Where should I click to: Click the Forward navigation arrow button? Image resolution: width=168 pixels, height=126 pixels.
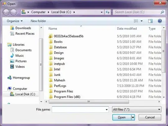13,12
